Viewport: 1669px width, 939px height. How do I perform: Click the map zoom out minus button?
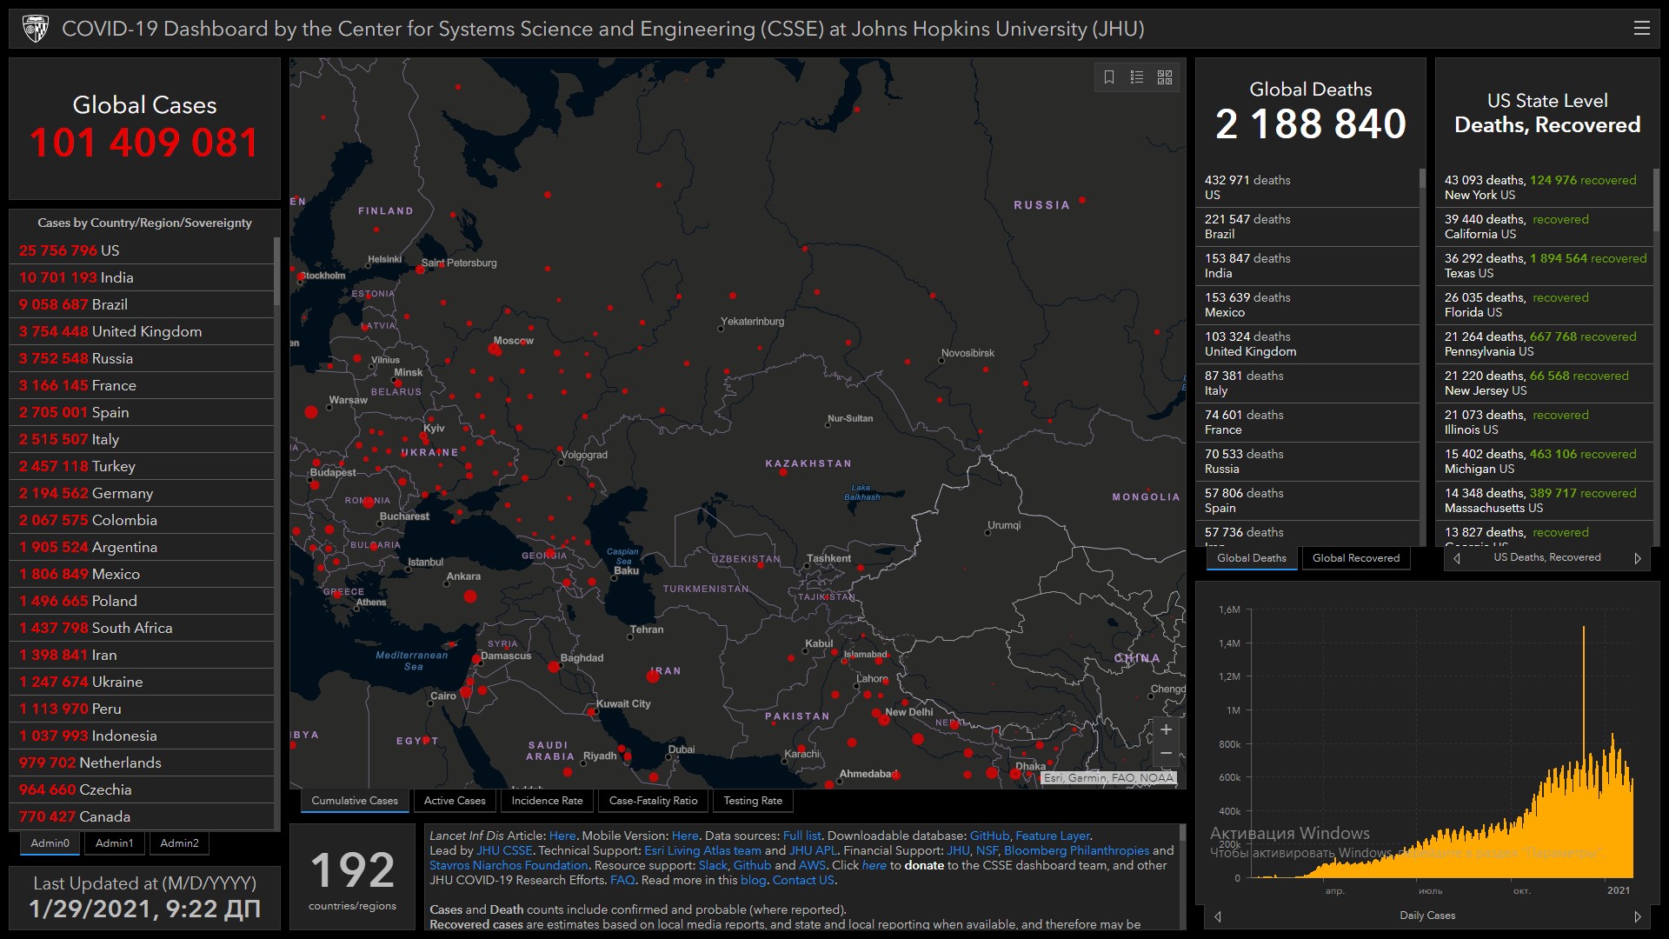(x=1166, y=753)
